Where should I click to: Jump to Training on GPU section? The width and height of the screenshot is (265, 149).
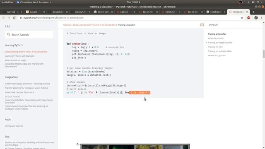[215, 47]
